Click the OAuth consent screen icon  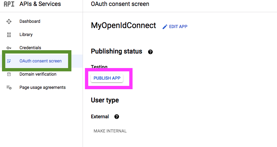pos(9,61)
